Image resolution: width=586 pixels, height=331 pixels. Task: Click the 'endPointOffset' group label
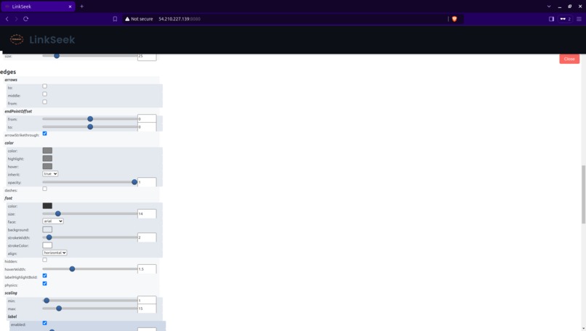tap(18, 111)
